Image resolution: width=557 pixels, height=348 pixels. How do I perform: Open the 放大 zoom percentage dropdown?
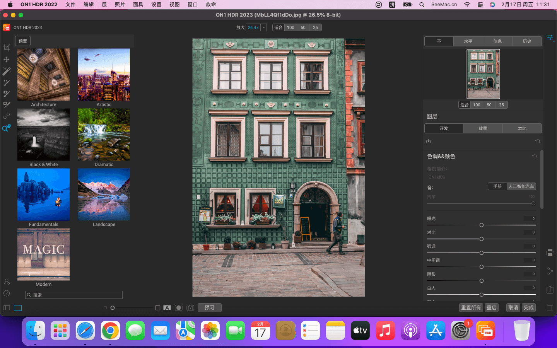pyautogui.click(x=264, y=27)
